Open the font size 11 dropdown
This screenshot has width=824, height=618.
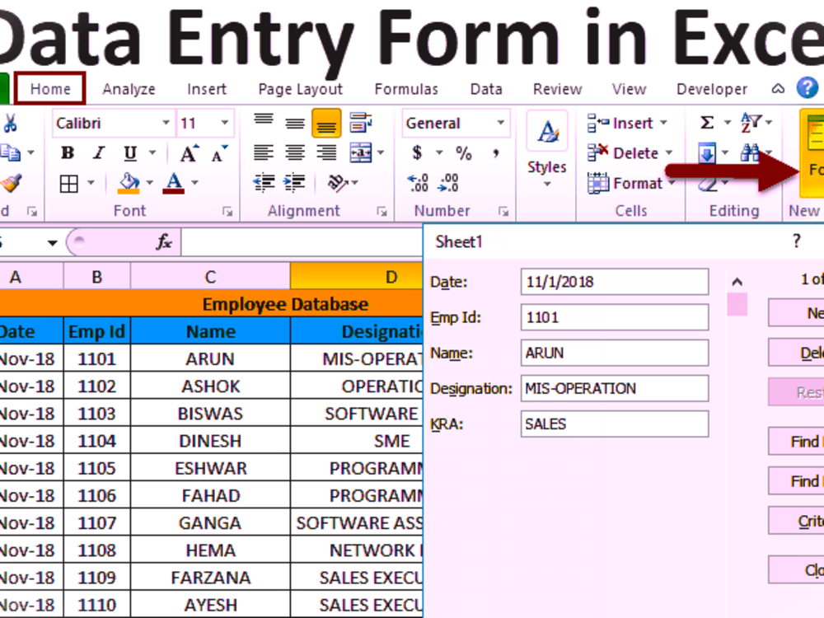click(x=225, y=123)
